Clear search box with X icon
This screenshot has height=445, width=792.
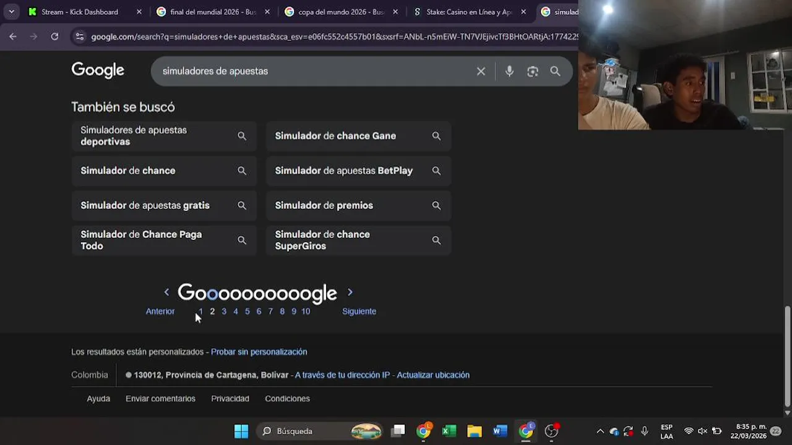coord(481,71)
